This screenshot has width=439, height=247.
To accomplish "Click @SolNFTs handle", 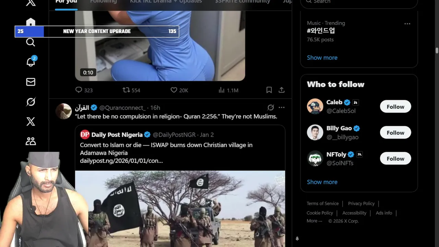I will (x=340, y=163).
